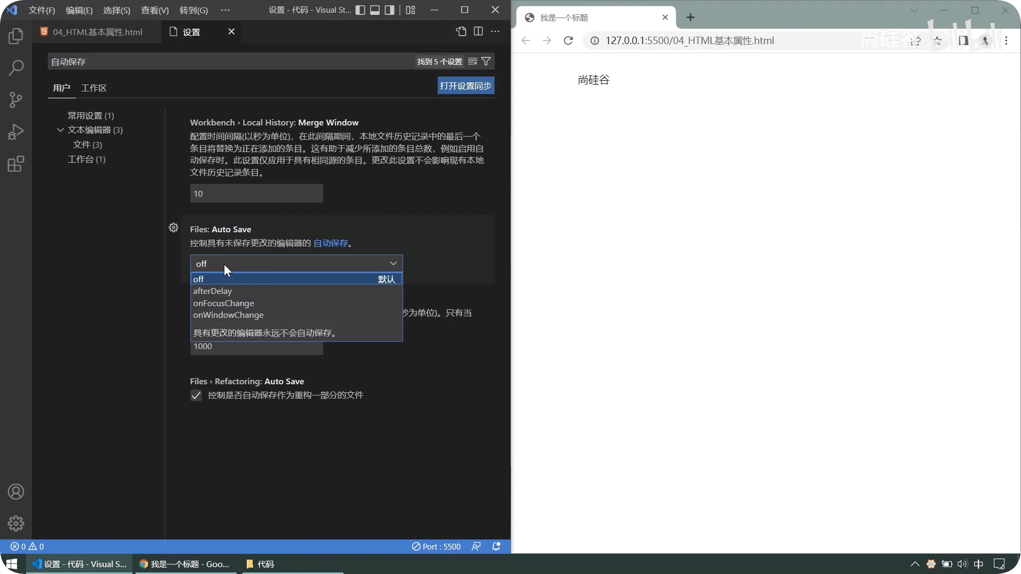The width and height of the screenshot is (1021, 574).
Task: Select afterDelay in the Auto Save dropdown
Action: [x=213, y=291]
